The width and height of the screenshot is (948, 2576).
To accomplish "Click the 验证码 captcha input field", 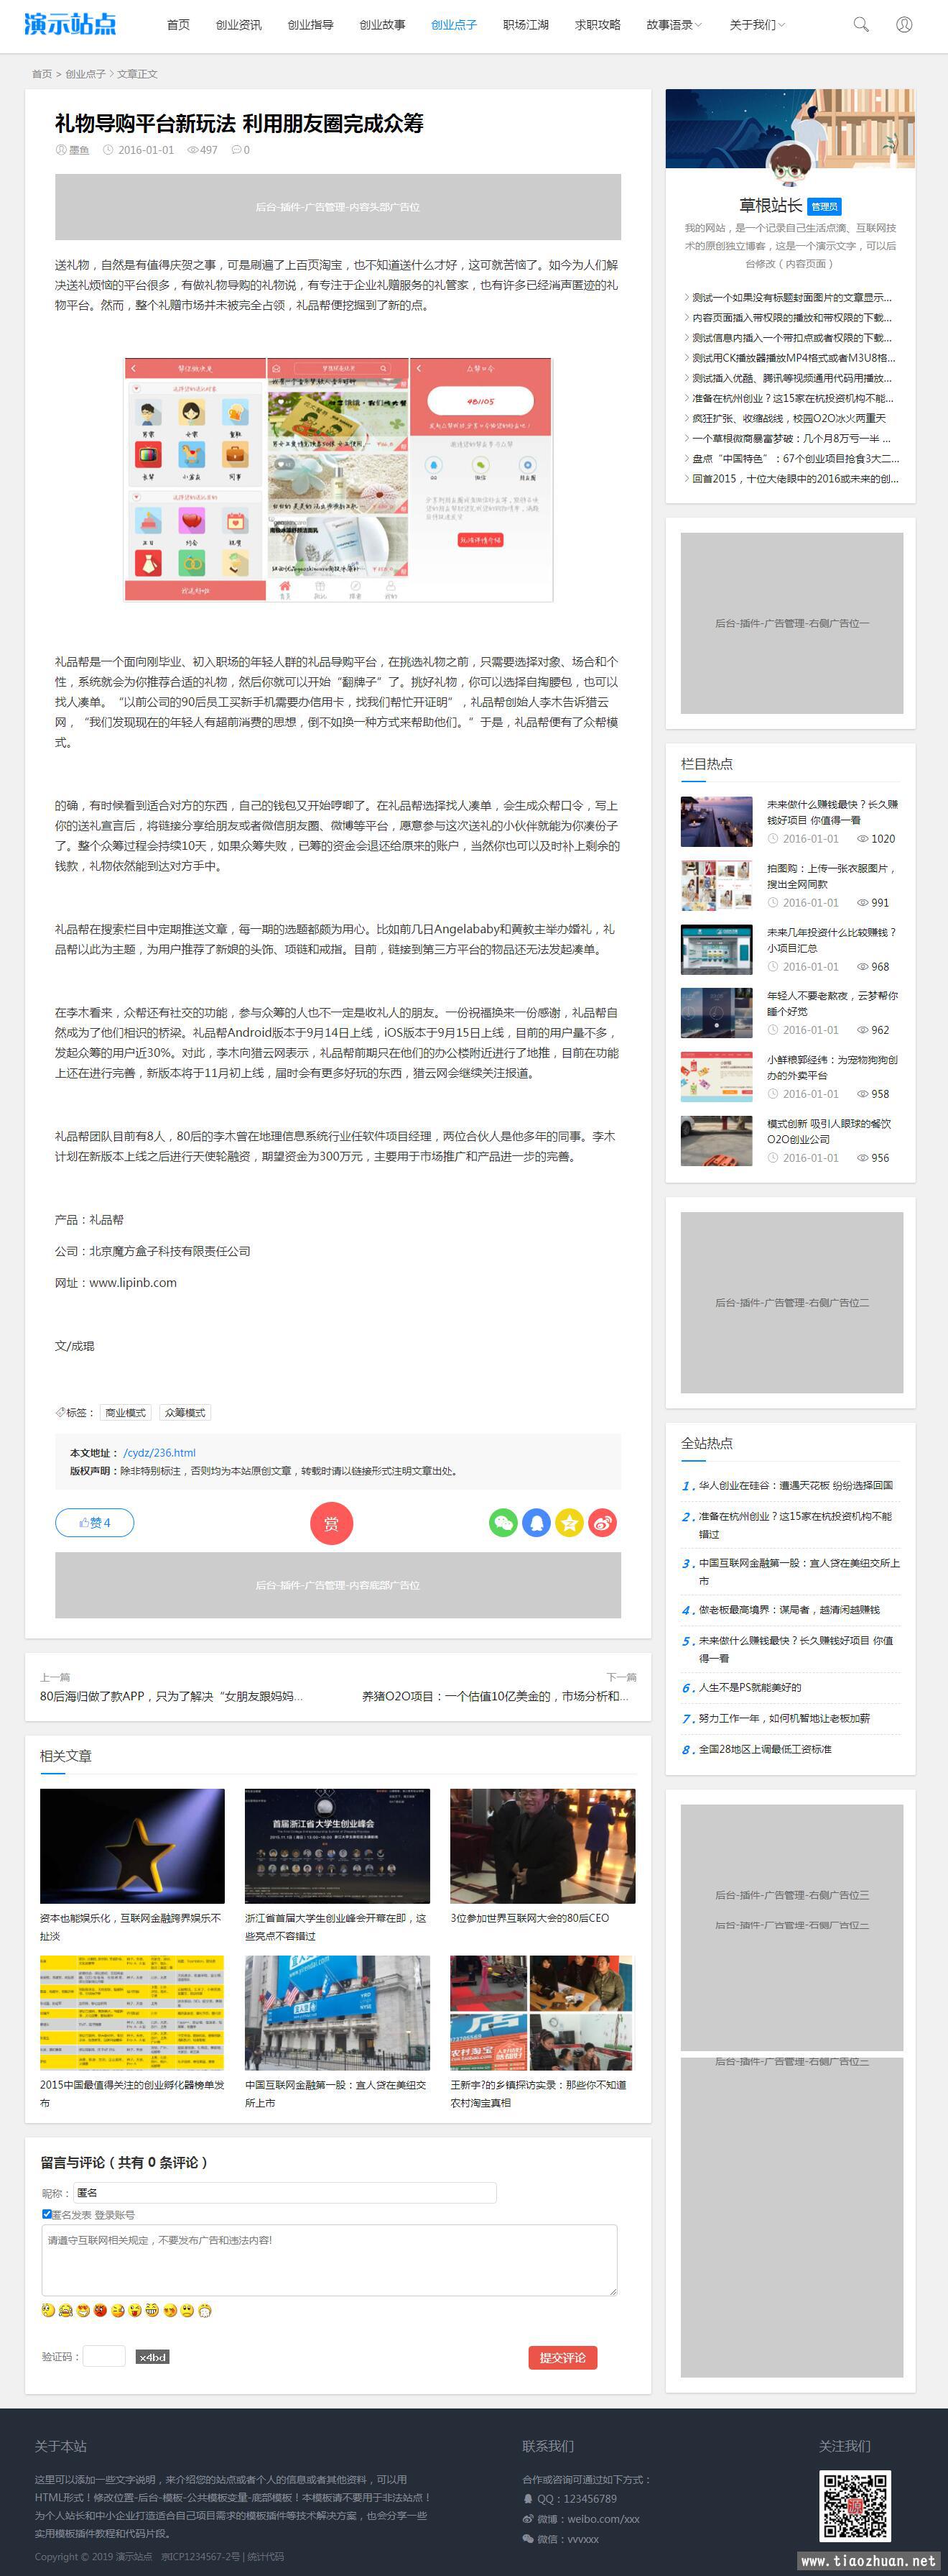I will pos(104,2356).
